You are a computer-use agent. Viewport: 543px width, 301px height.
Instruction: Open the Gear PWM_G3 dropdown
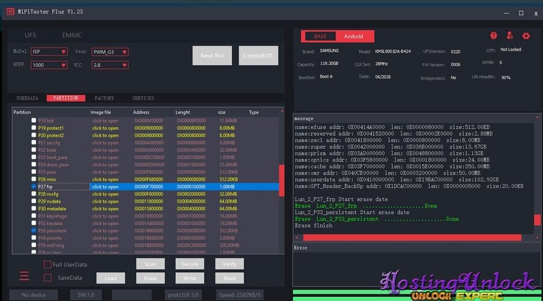[110, 52]
